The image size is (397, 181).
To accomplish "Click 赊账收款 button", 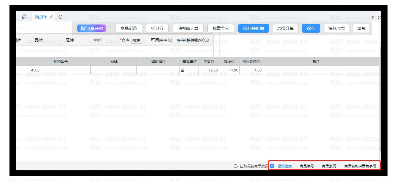I will [337, 28].
